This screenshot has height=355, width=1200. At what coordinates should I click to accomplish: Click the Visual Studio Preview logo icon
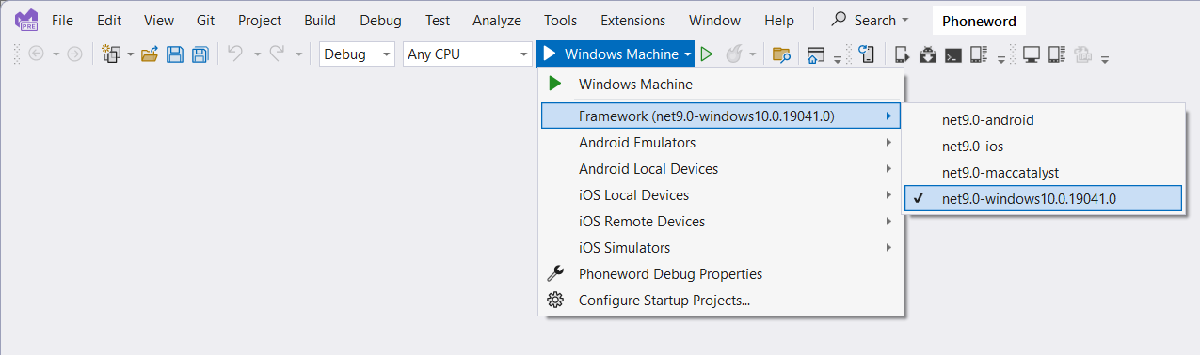click(26, 20)
